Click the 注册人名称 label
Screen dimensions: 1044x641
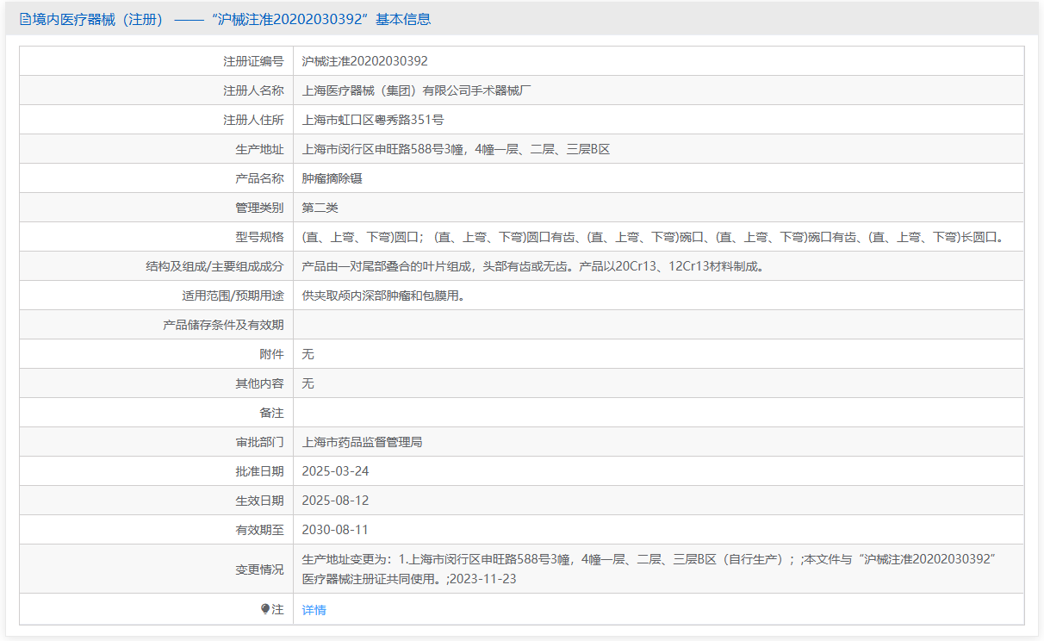coord(253,90)
